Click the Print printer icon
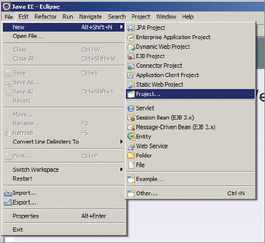 8,156
